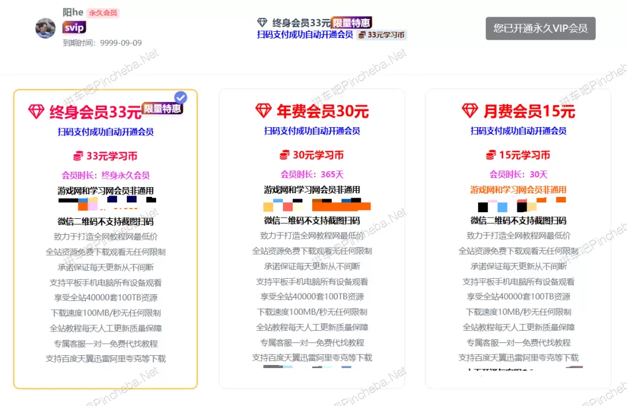The width and height of the screenshot is (627, 406).
Task: Click the 会员时长: 终身永久会员 text
Action: coord(105,175)
